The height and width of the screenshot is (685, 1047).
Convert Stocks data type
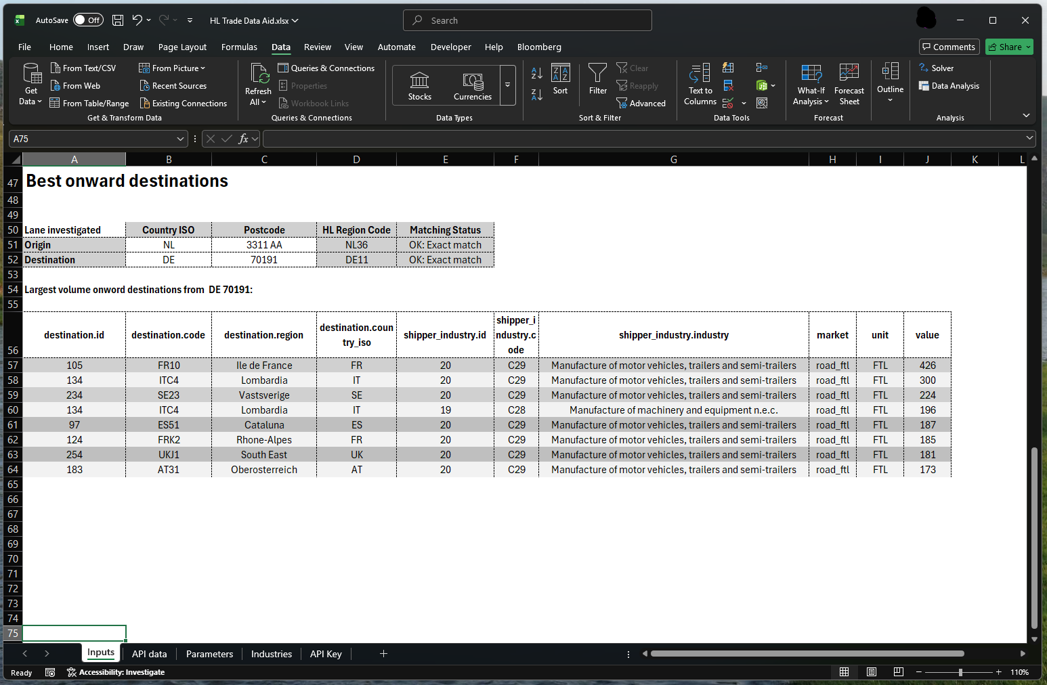pos(419,84)
